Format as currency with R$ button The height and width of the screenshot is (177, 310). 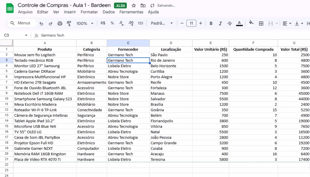click(x=103, y=23)
